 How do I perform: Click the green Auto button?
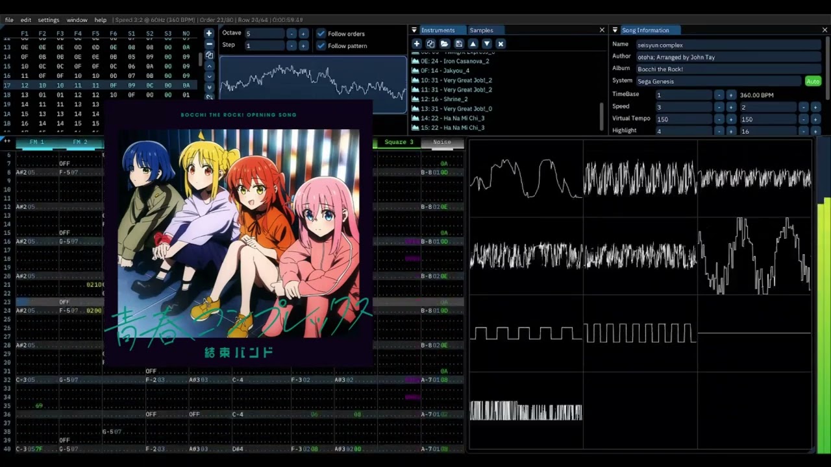(x=813, y=81)
